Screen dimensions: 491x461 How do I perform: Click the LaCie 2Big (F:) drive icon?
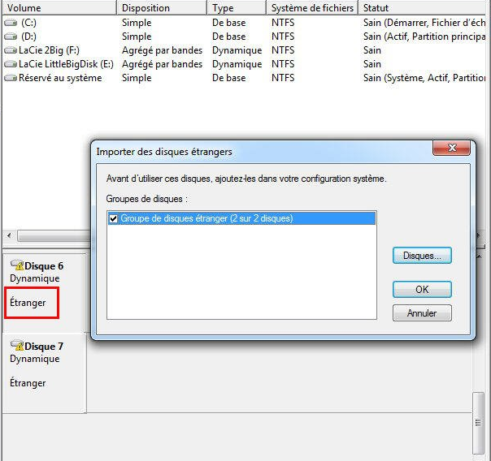(x=11, y=50)
